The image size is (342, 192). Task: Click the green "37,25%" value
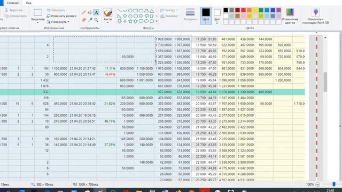pyautogui.click(x=110, y=145)
